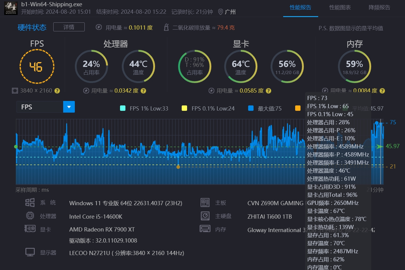The width and height of the screenshot is (405, 270).
Task: Click the P.S. 数据图显示的是平均值 note
Action: coord(351,28)
